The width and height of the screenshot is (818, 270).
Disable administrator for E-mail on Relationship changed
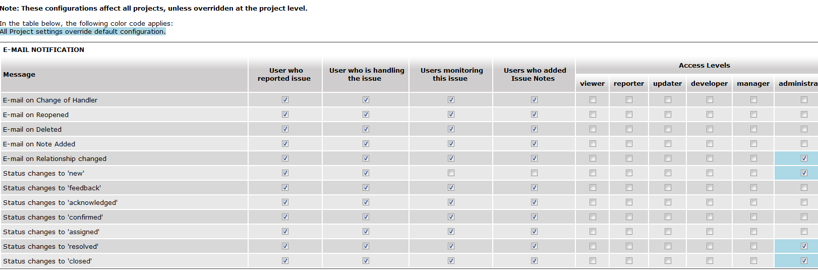804,158
